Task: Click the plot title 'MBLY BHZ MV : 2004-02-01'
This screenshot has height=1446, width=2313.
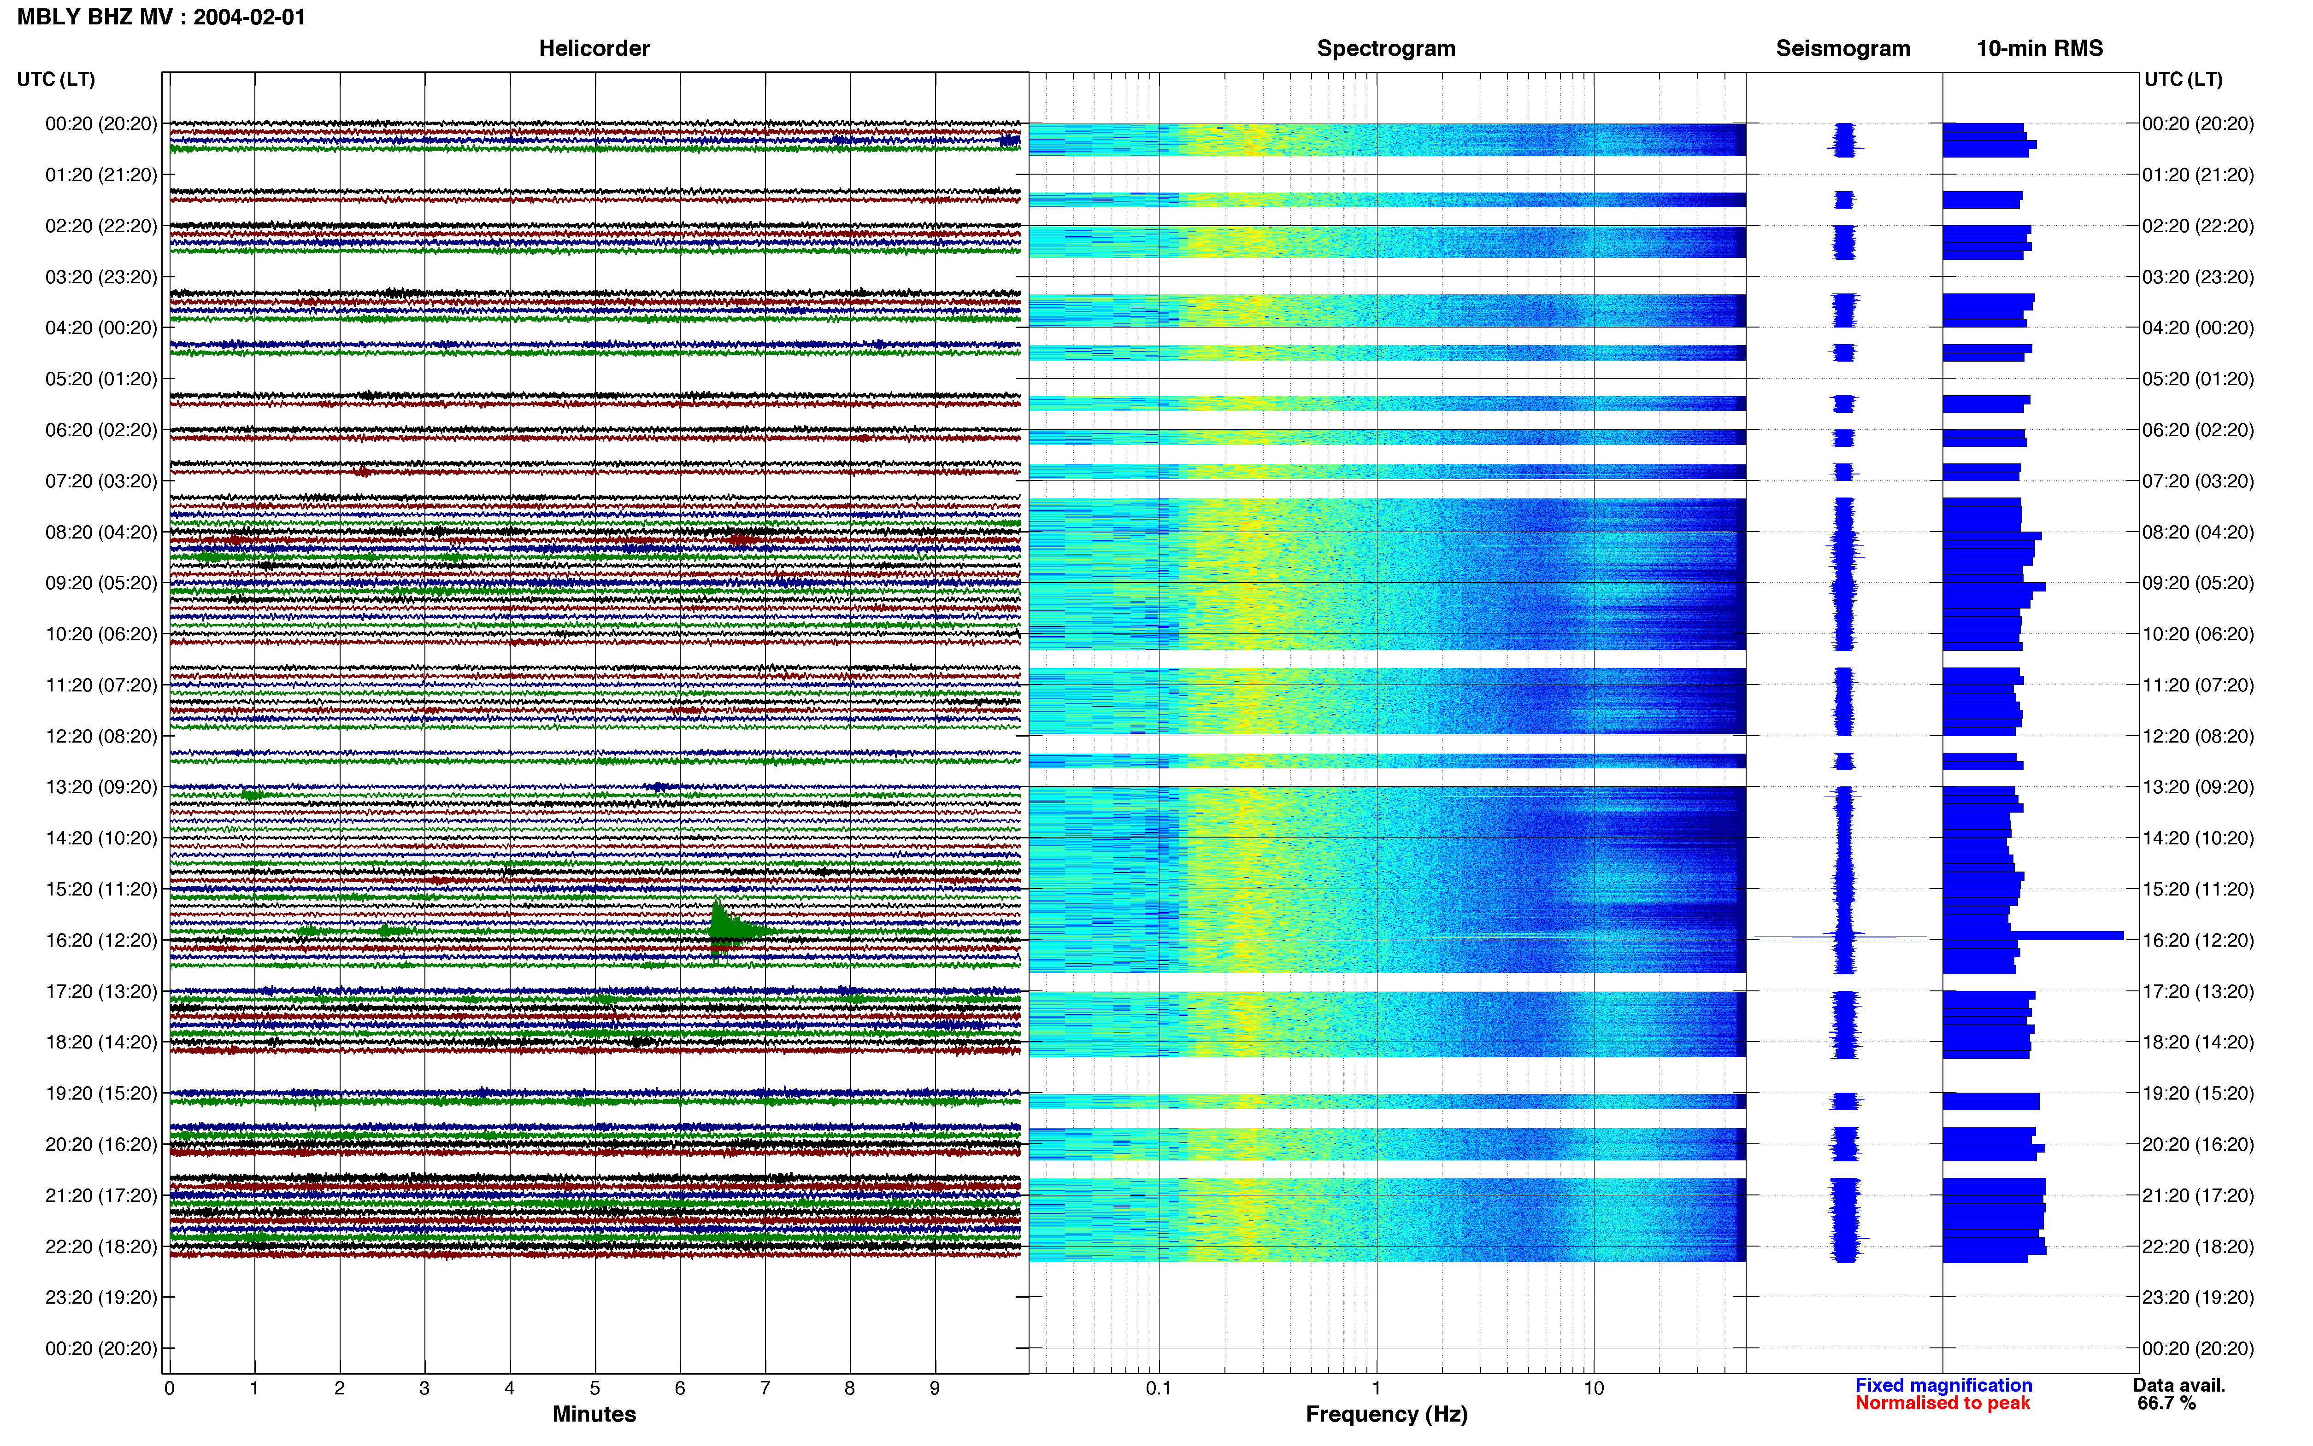Action: (161, 17)
